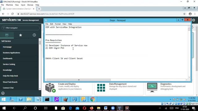Click the Create and Deploy heading

[67, 84]
